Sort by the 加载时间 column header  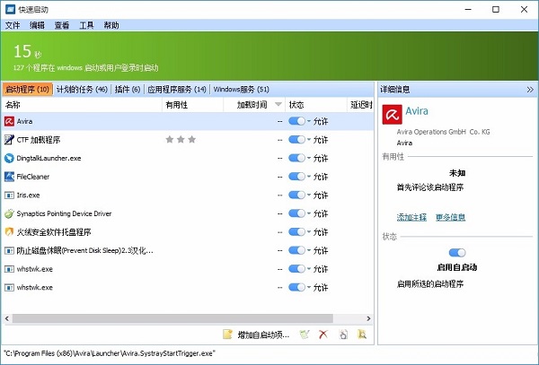click(252, 105)
